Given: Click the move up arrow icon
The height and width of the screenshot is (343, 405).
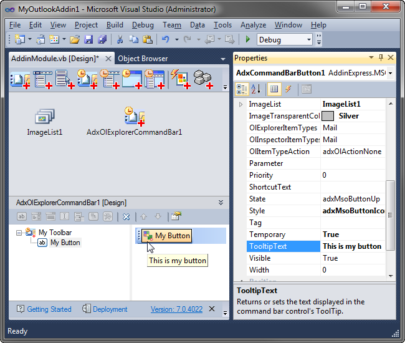Looking at the screenshot, I should [x=143, y=216].
